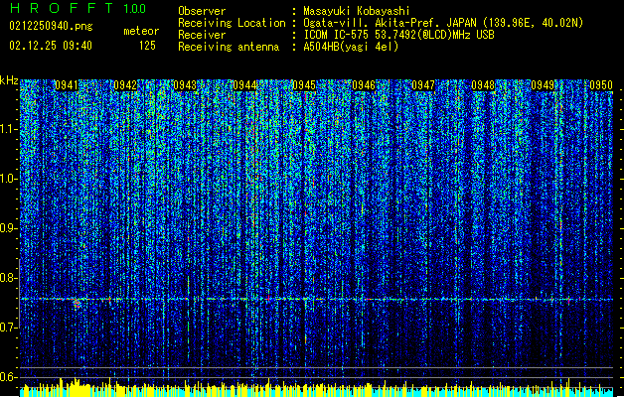Select the filename 0212250940.png
Viewport: 625px width, 397px height.
coord(51,26)
